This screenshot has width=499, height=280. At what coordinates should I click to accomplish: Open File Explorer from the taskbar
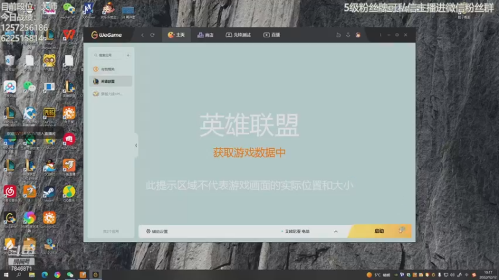click(32, 275)
